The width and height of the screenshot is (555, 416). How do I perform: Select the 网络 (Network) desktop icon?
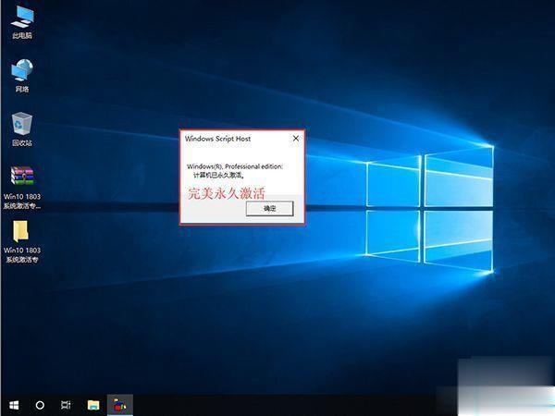tap(22, 76)
